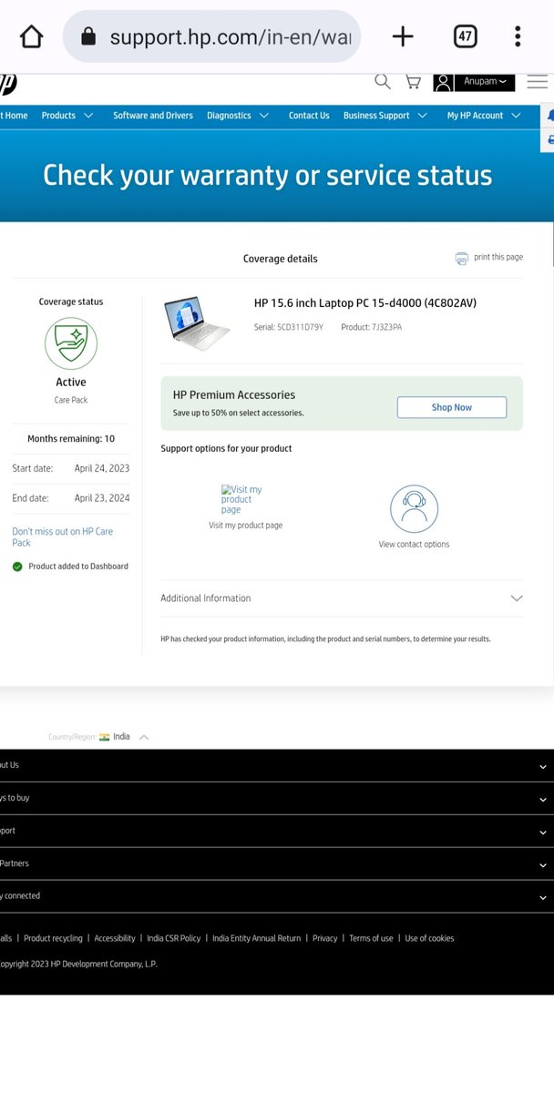The image size is (554, 1093).
Task: Click the printer icon beside print this page
Action: [462, 258]
